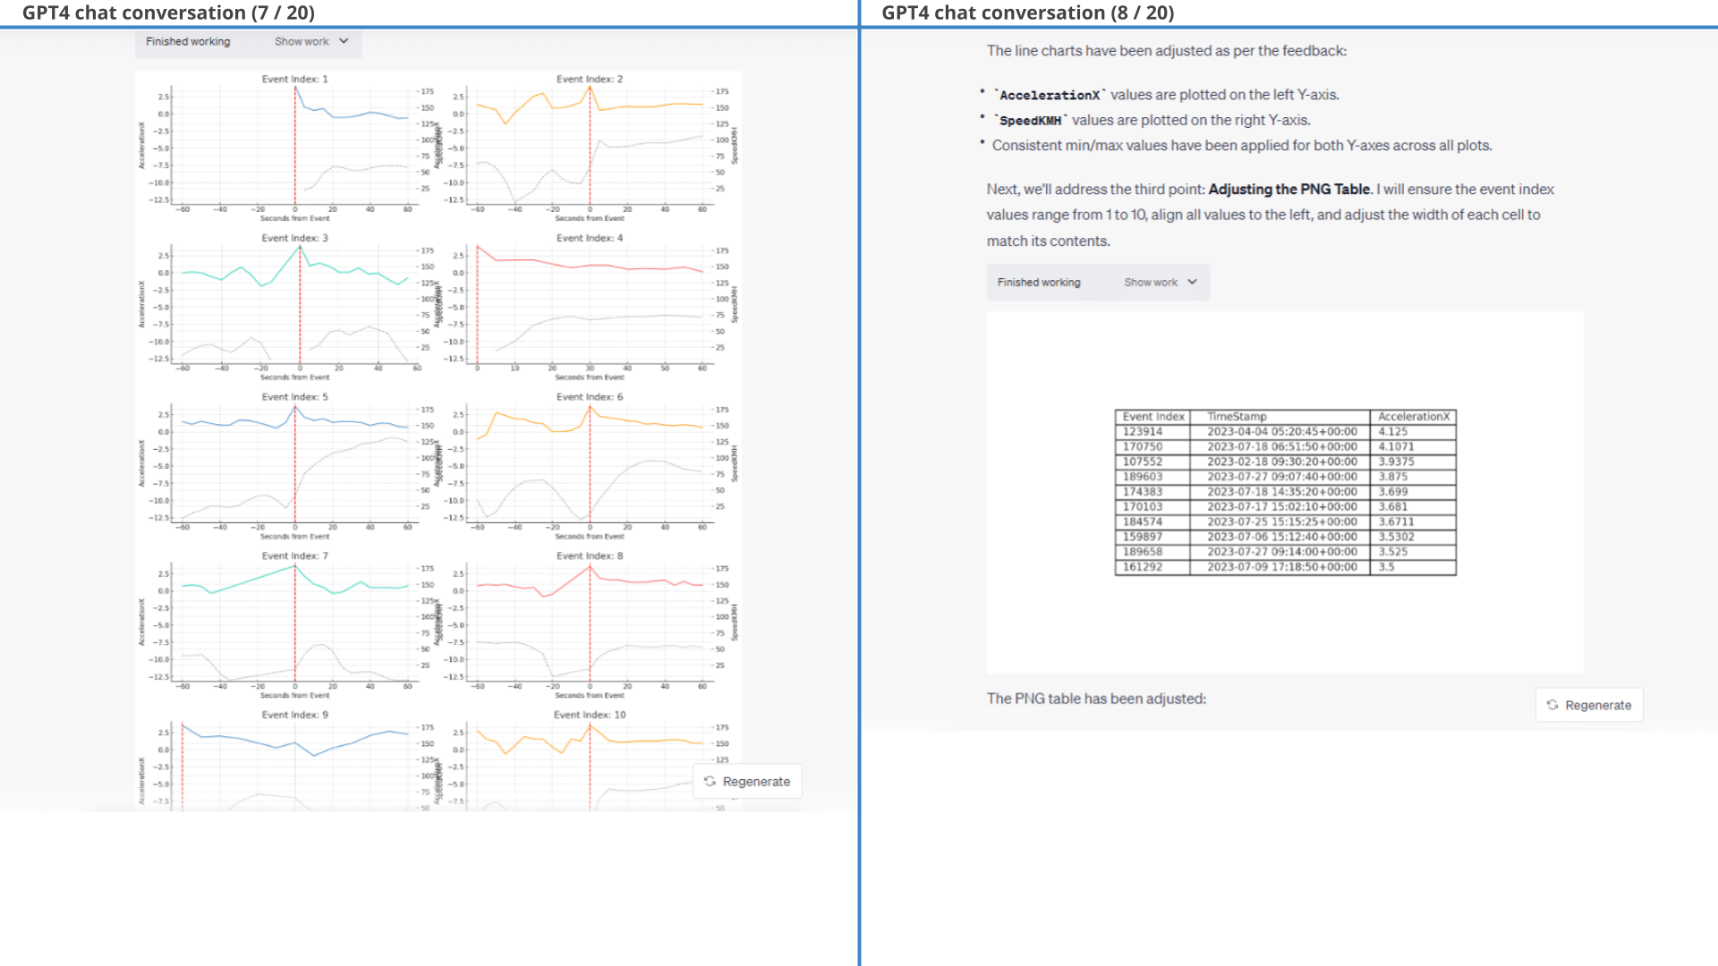Image resolution: width=1718 pixels, height=966 pixels.
Task: Click acceleration value 3.699
Action: click(x=1413, y=492)
